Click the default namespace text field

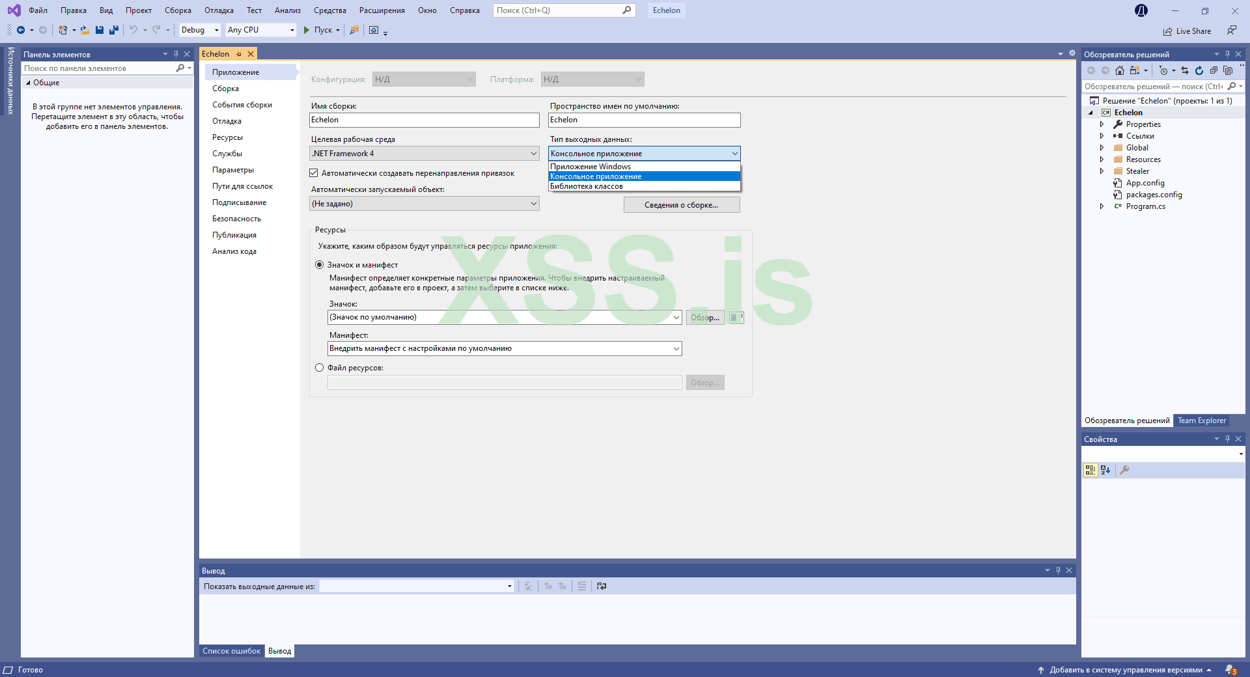click(x=645, y=120)
